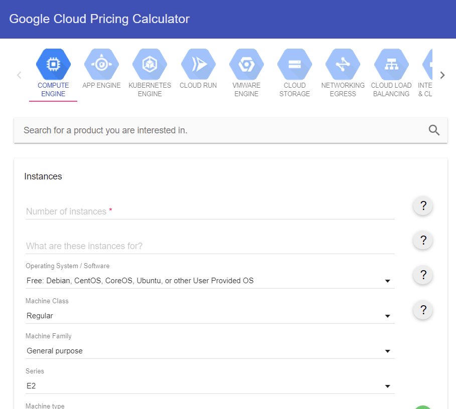Click the left chevron of product carousel
The image size is (456, 409).
19,75
